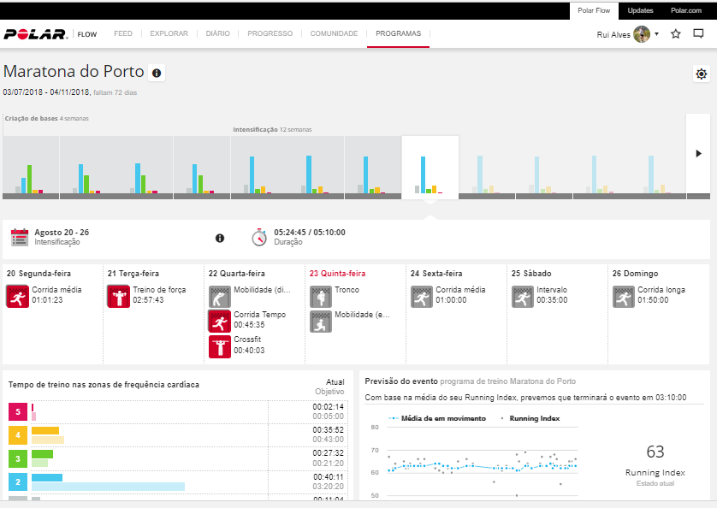Open the Updates top link
717x508 pixels.
click(x=640, y=10)
